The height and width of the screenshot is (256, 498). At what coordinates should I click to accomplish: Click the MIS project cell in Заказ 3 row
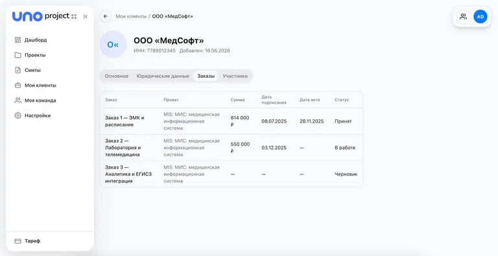click(191, 174)
